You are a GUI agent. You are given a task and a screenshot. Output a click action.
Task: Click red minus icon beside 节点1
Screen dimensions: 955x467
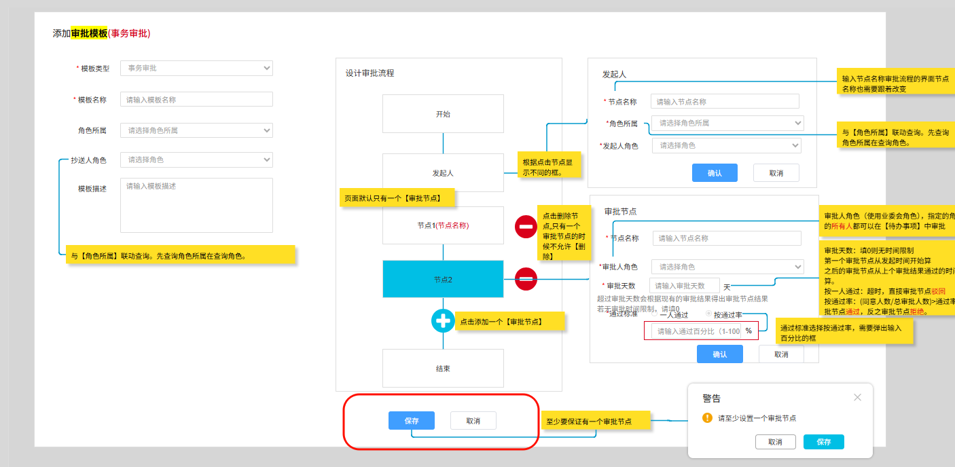click(x=526, y=227)
